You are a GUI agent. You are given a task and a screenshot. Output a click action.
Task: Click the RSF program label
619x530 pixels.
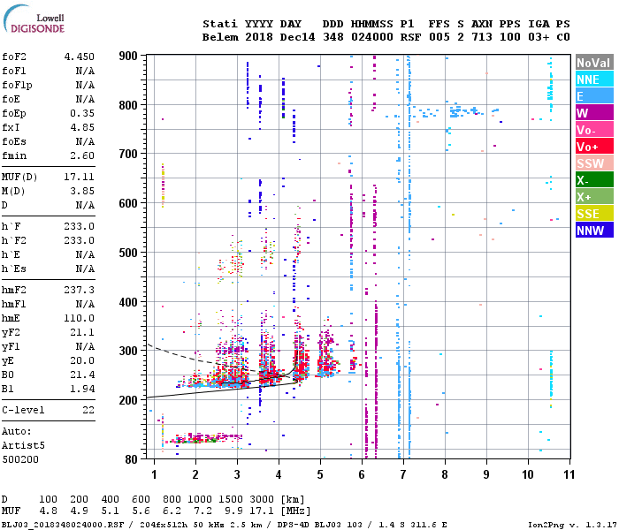410,37
